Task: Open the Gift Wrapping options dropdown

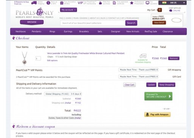Action: (x=138, y=70)
